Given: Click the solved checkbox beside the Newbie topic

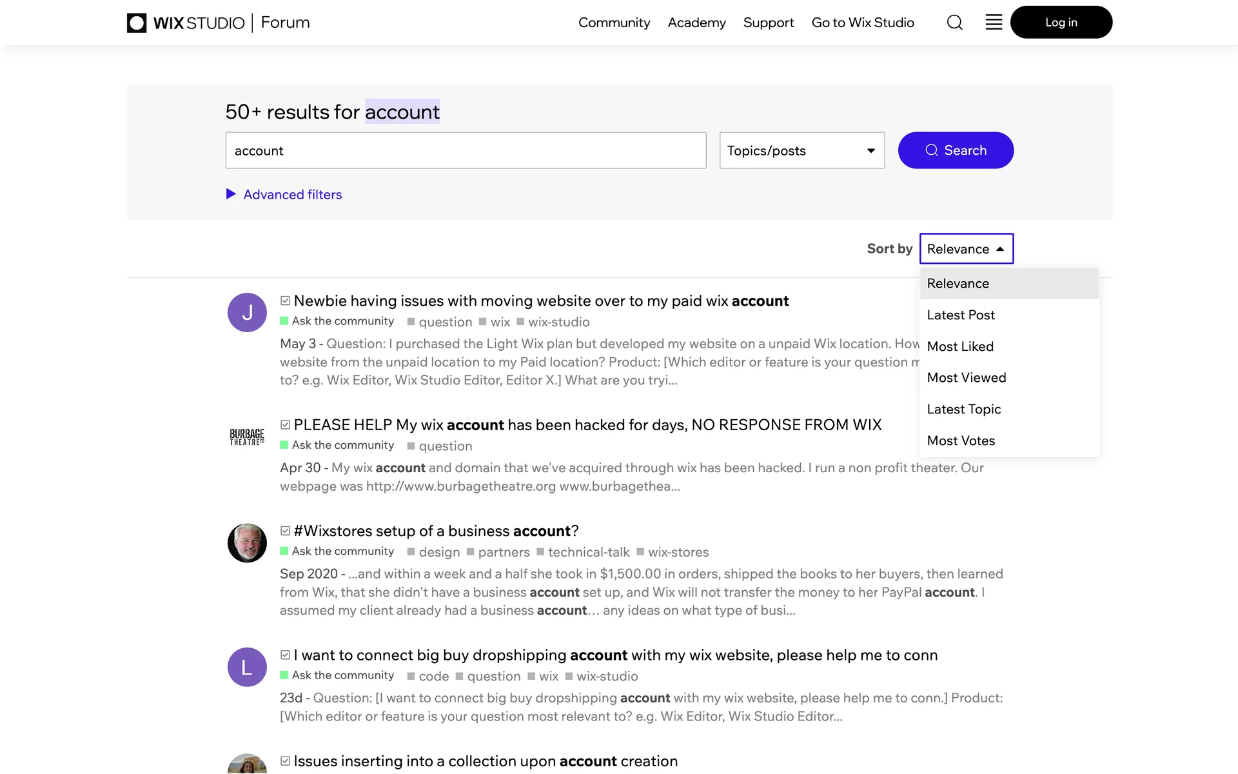Looking at the screenshot, I should click(285, 301).
